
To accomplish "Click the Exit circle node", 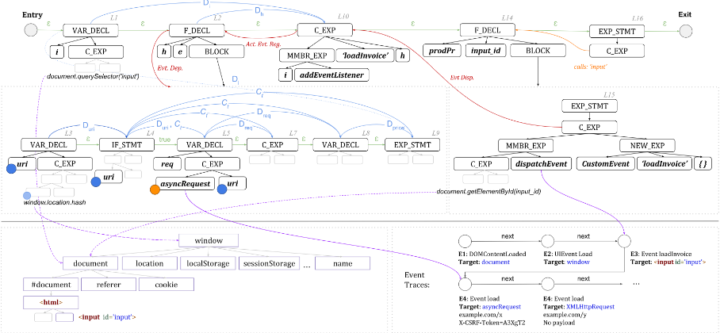I will 688,30.
